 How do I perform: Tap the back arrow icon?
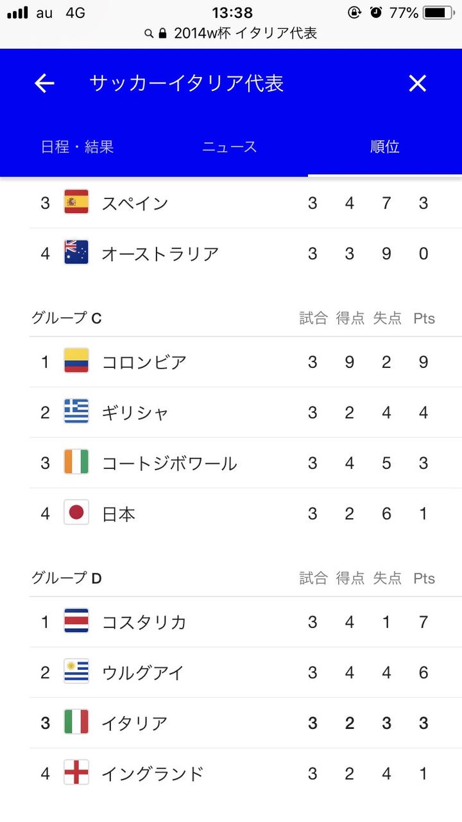click(44, 83)
